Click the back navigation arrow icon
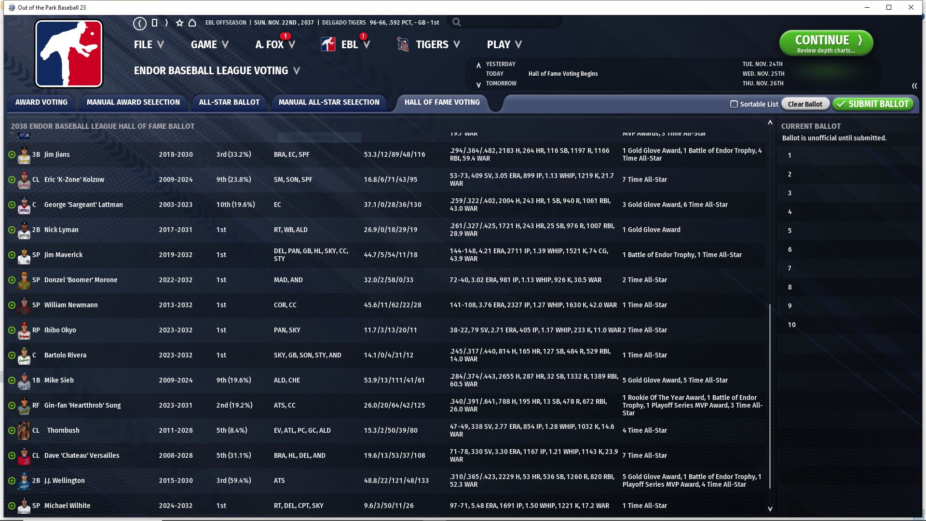 [x=140, y=23]
